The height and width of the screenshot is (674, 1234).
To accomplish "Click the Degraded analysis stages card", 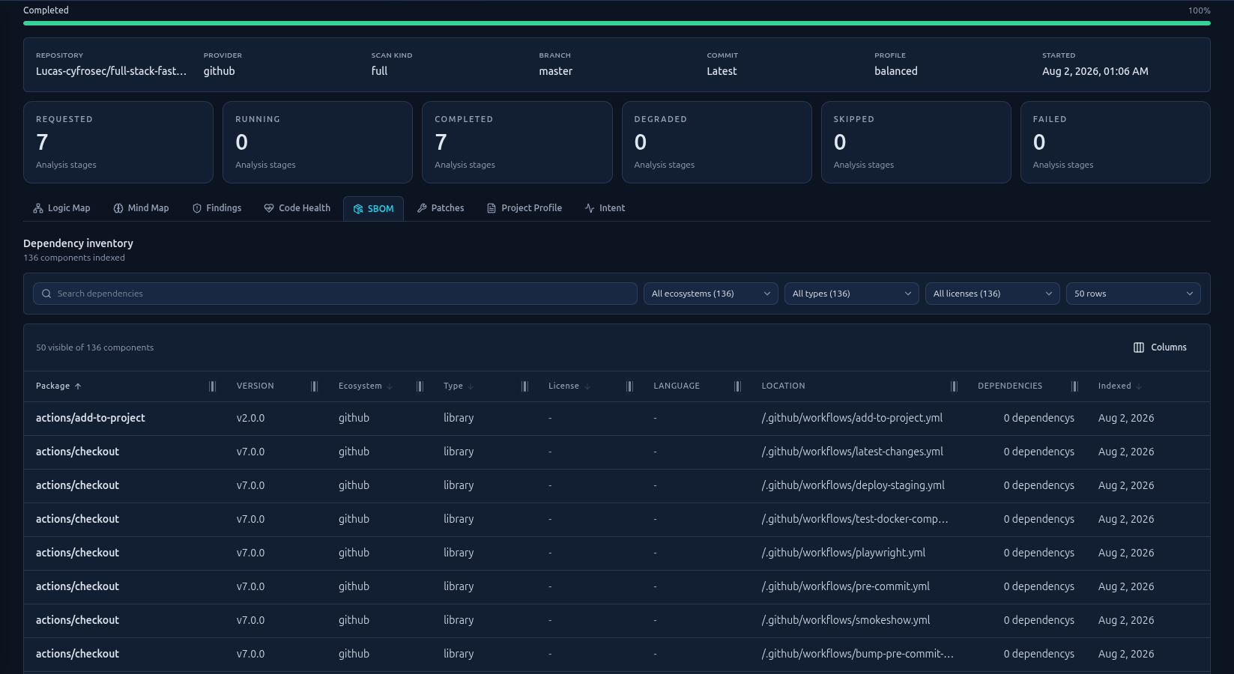I will point(717,142).
